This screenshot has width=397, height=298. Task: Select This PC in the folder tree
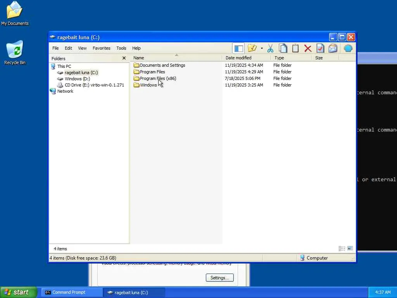tap(64, 66)
